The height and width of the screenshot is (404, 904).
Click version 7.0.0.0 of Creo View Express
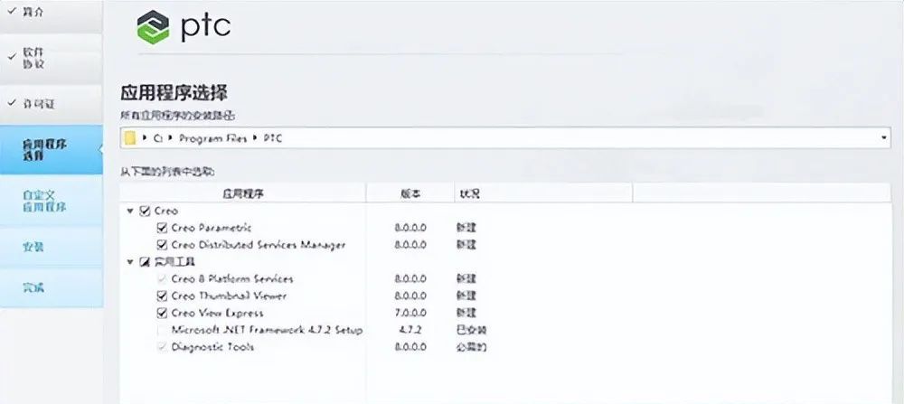(x=410, y=313)
